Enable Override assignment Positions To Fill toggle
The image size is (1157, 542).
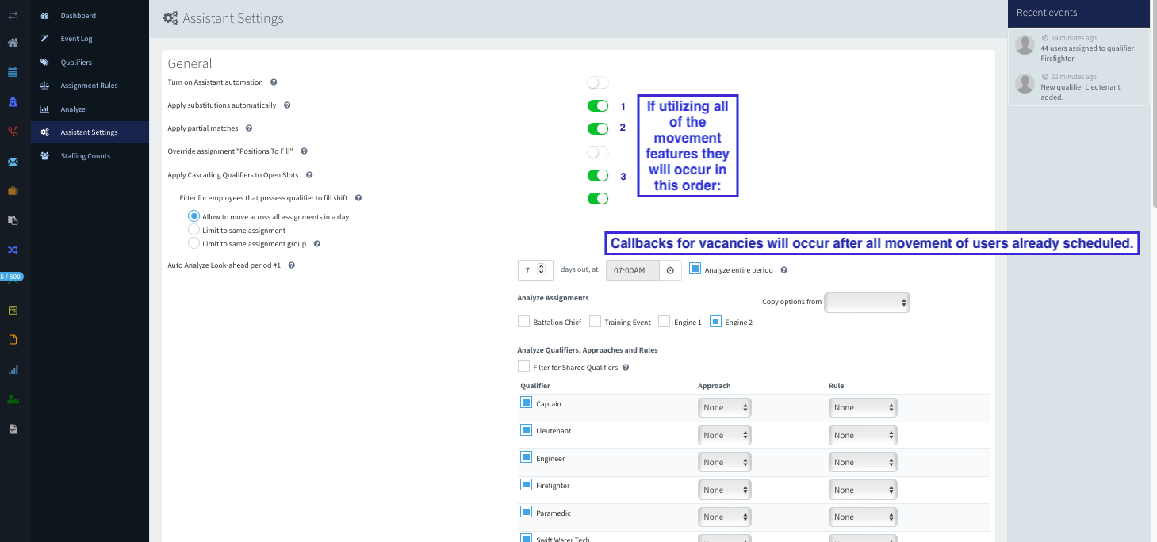(x=598, y=151)
